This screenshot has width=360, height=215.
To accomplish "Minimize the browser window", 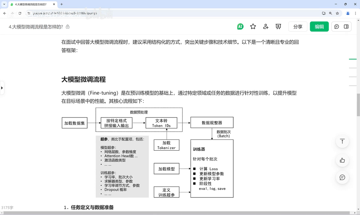I will (x=336, y=4).
